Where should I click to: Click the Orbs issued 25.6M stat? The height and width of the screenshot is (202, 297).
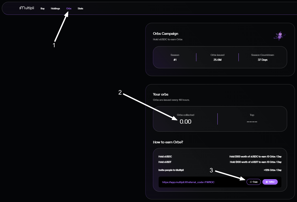point(217,57)
